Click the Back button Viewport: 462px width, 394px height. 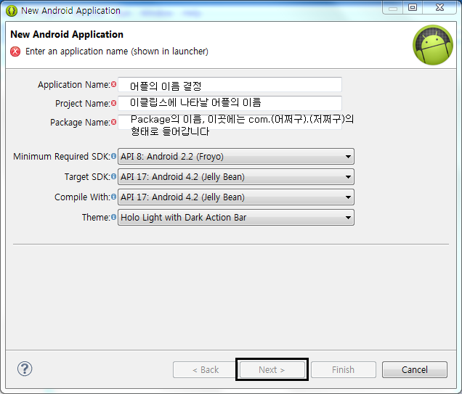tap(206, 369)
